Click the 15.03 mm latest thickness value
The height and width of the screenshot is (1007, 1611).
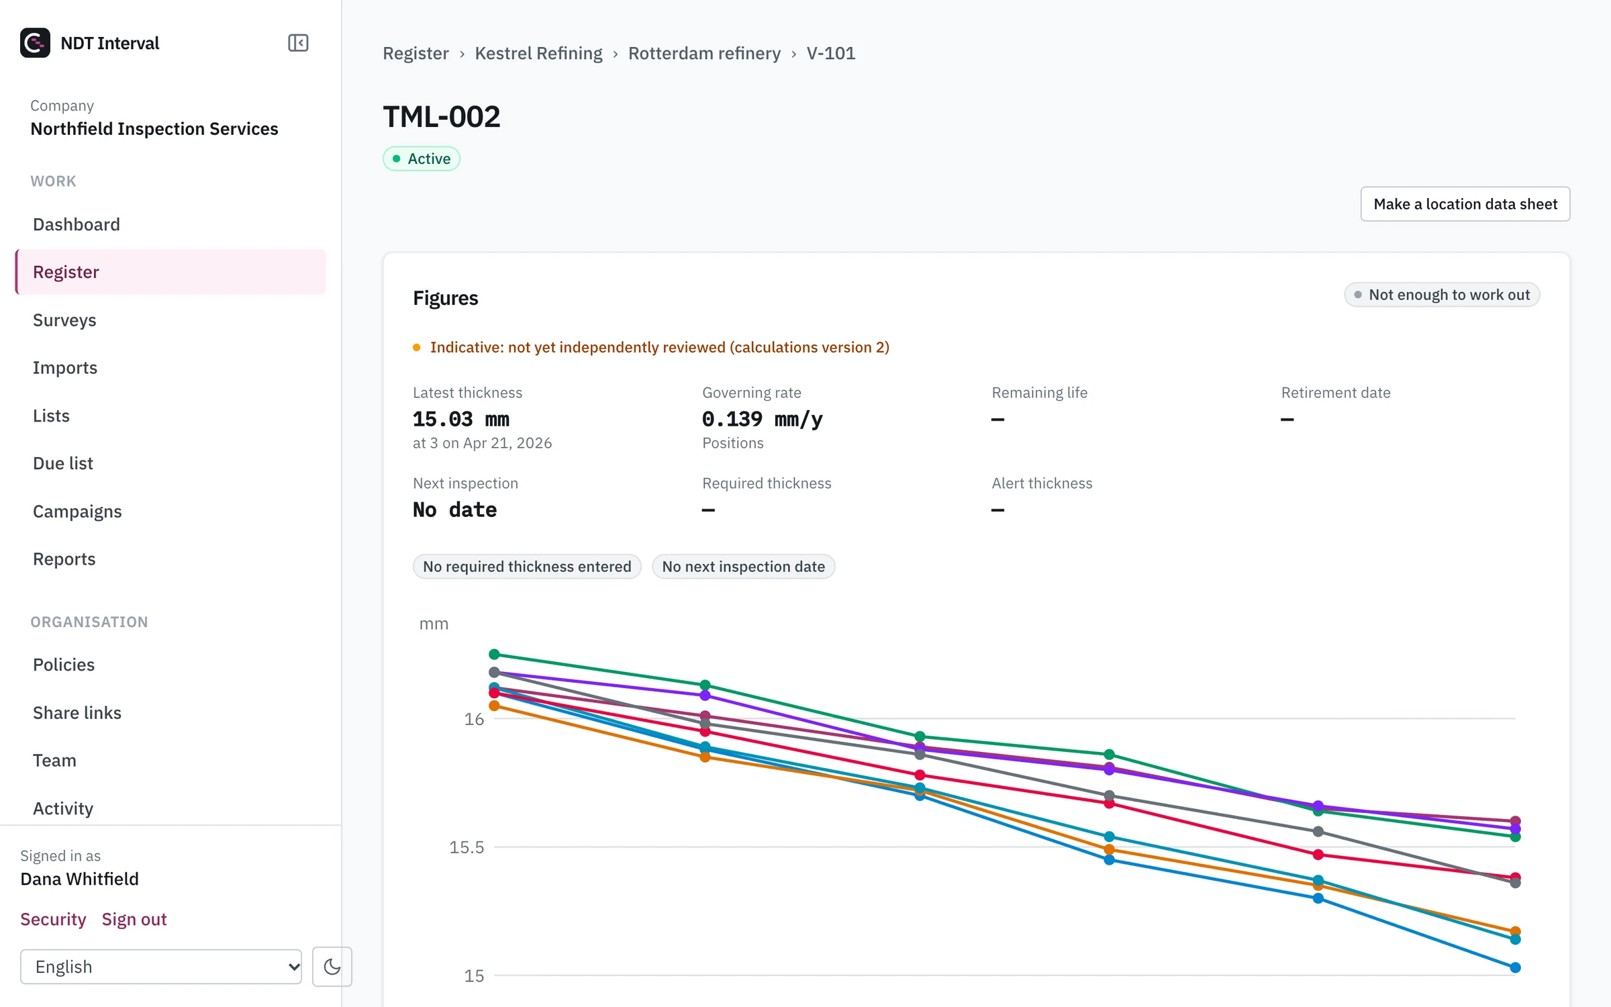pyautogui.click(x=461, y=420)
